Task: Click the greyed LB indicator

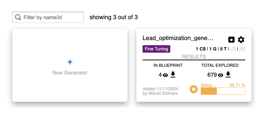Action: 233,49
